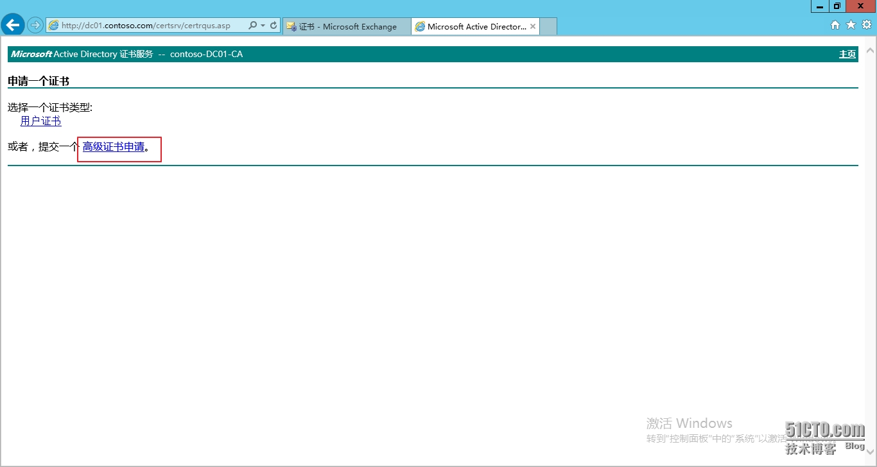Click the browser Forward arrow button

click(35, 25)
